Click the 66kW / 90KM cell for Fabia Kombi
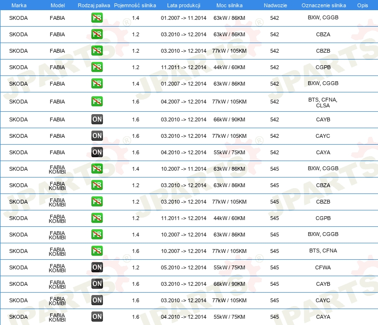378x325 pixels. click(x=229, y=284)
